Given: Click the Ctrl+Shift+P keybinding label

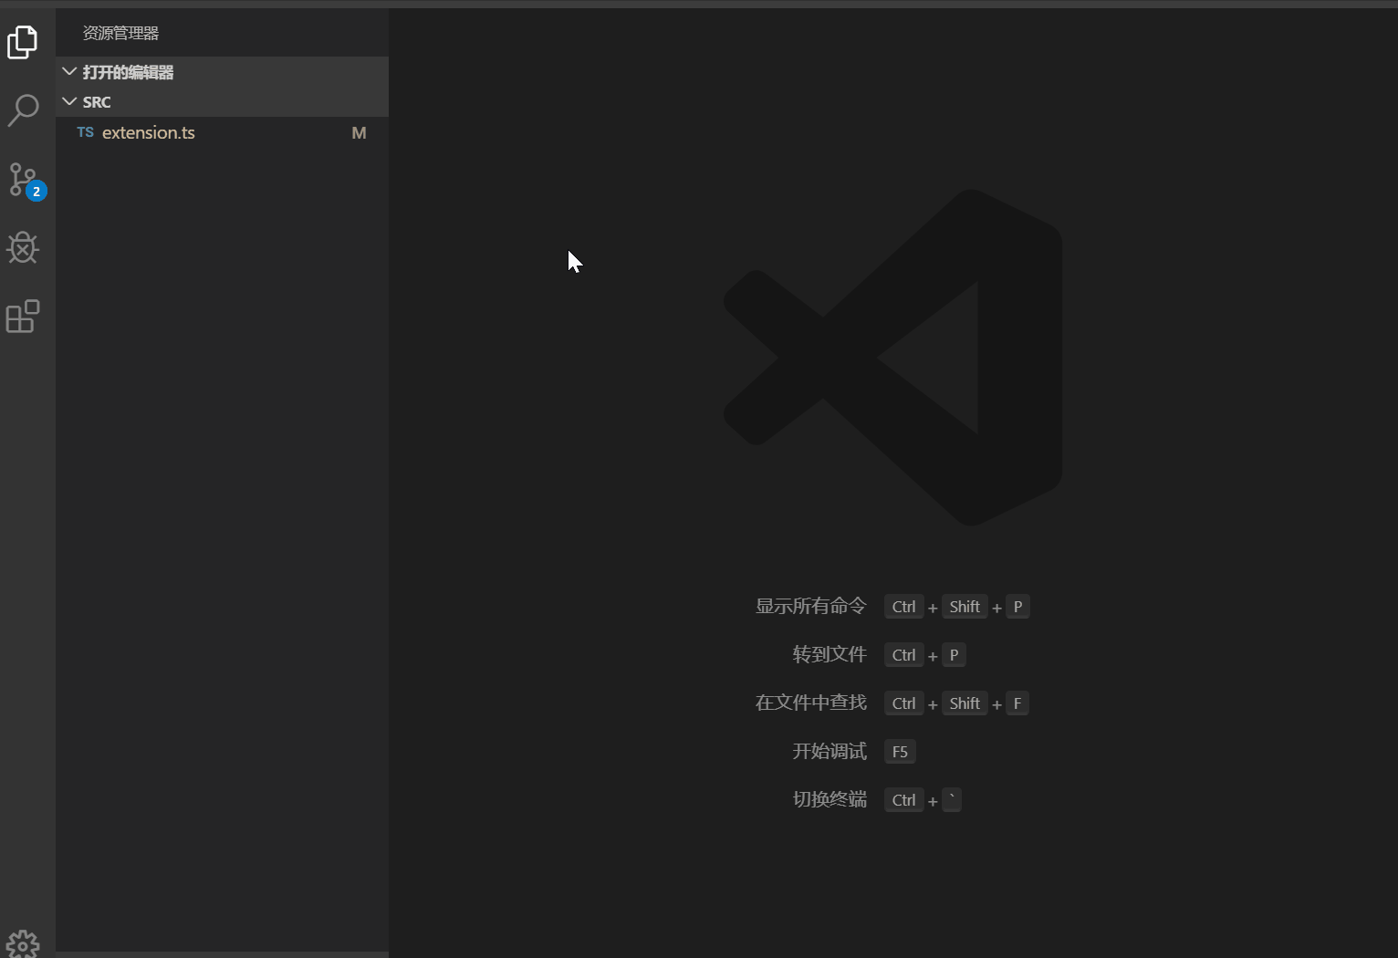Looking at the screenshot, I should [956, 606].
